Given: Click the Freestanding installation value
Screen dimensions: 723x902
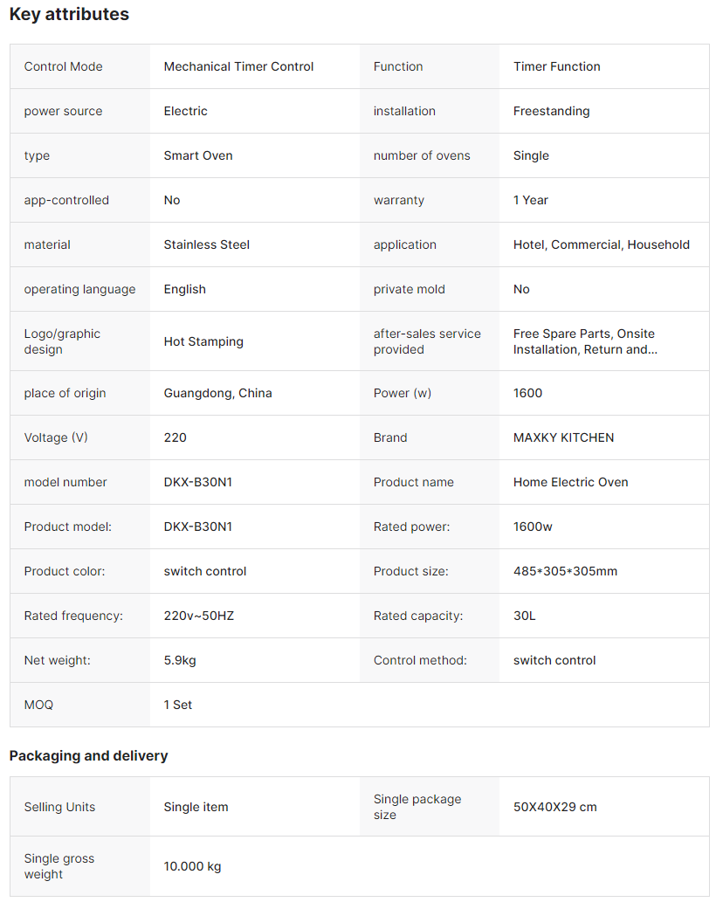Looking at the screenshot, I should 551,111.
